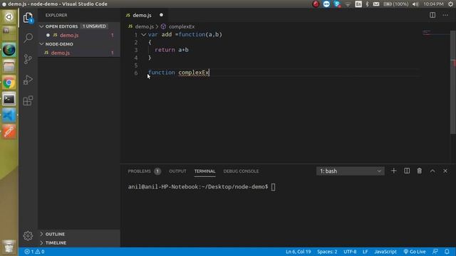Open the Explorer view in activity bar
The width and height of the screenshot is (456, 256).
click(x=28, y=18)
